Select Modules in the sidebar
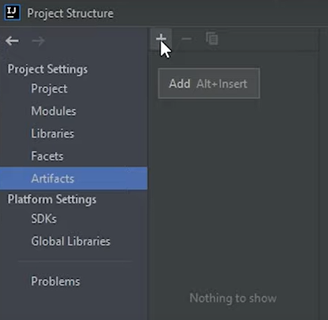Viewport: 328px width, 320px height. [x=53, y=111]
